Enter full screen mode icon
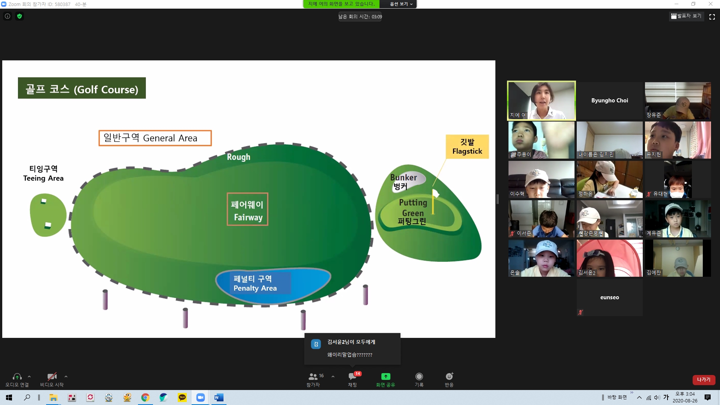The image size is (720, 405). 712,16
